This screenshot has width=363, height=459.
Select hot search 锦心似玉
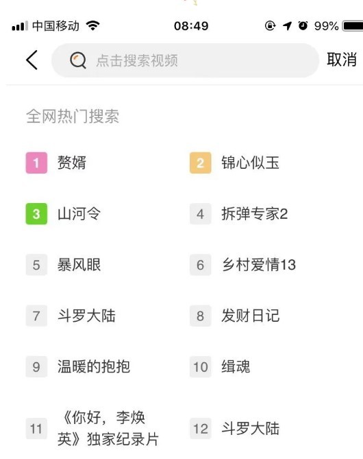tap(250, 163)
